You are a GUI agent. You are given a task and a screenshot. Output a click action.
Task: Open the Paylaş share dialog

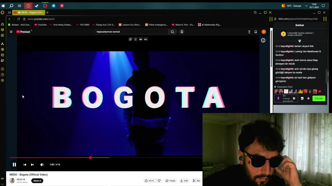(170, 181)
